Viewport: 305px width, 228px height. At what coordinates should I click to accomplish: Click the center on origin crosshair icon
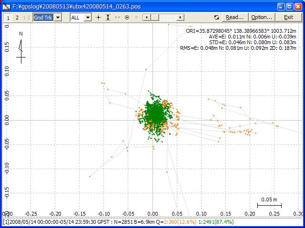(99, 17)
